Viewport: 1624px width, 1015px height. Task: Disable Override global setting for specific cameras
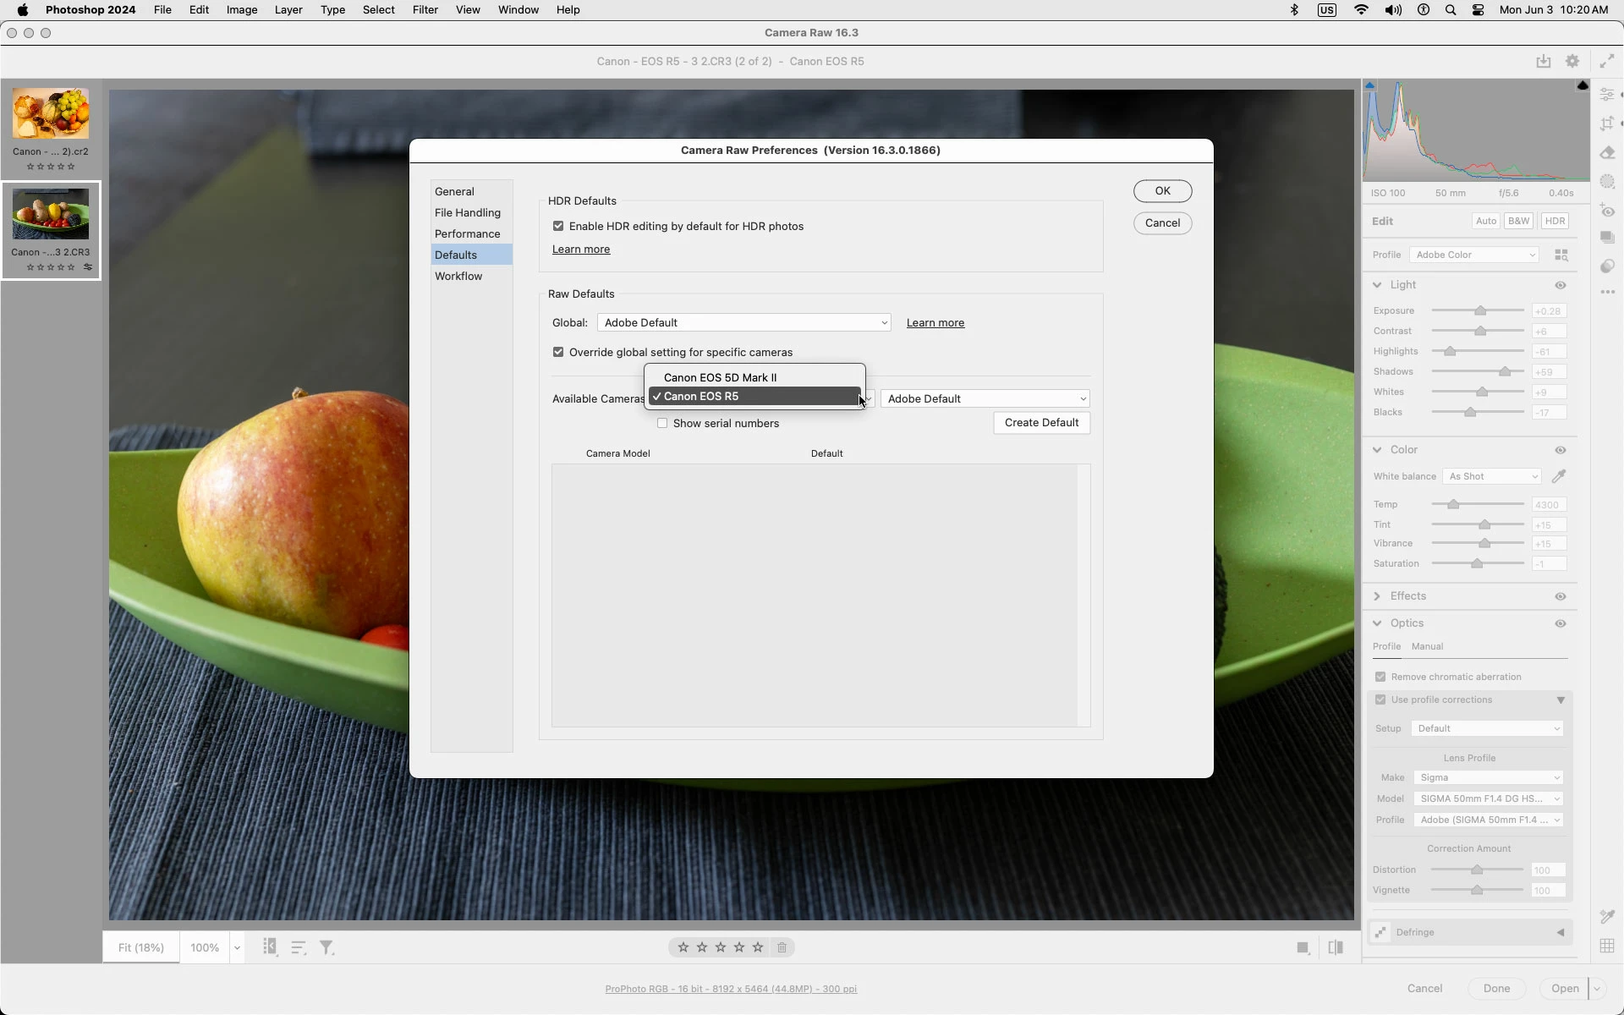pyautogui.click(x=558, y=353)
